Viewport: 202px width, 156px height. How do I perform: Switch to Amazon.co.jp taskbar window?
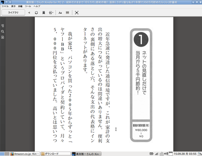[25, 154]
